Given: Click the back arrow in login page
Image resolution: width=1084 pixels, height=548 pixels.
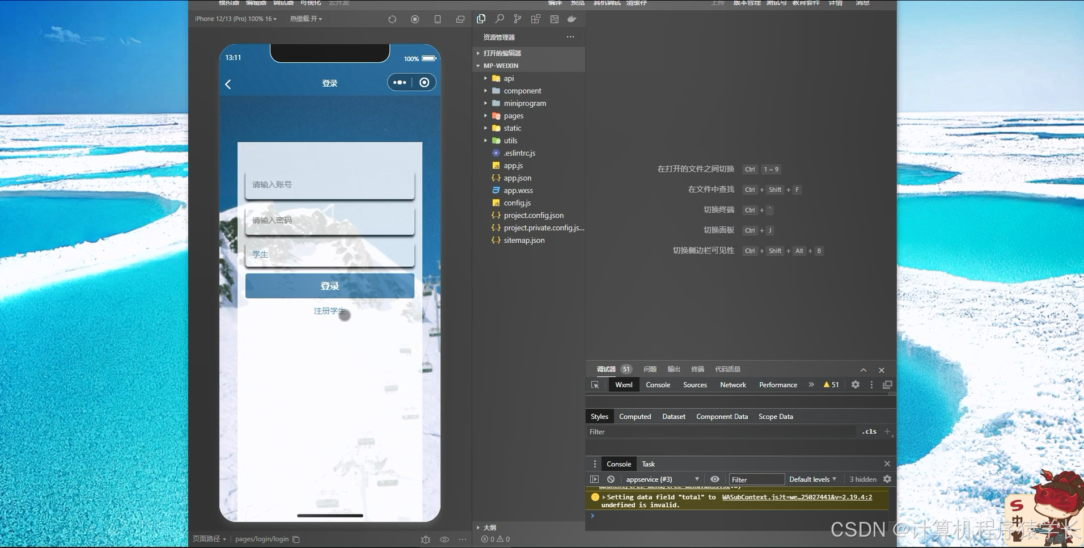Looking at the screenshot, I should (x=228, y=84).
